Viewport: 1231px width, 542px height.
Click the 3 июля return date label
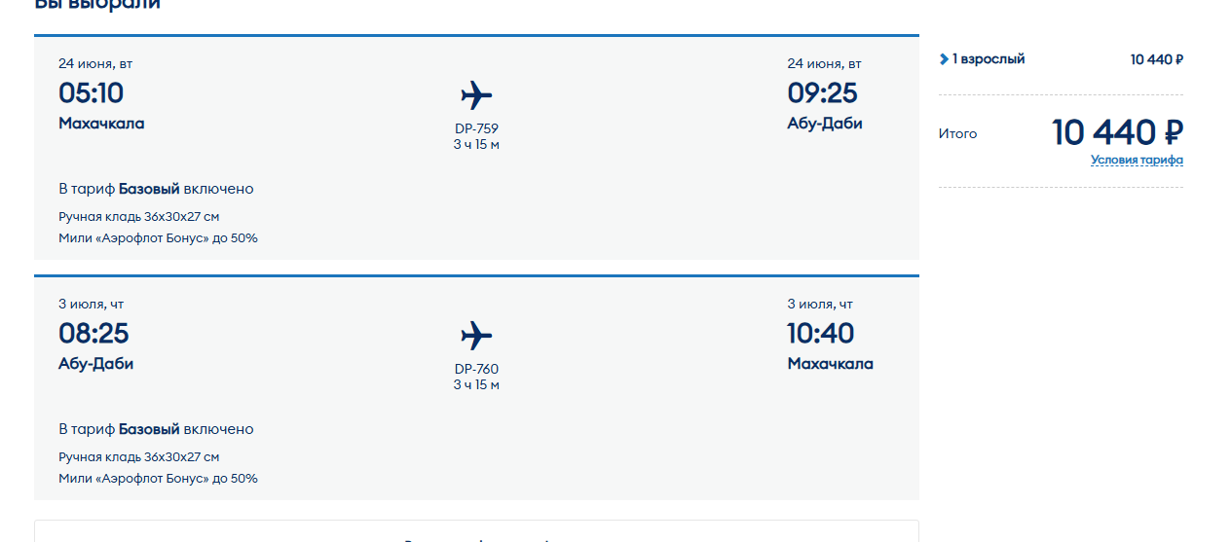tap(92, 305)
